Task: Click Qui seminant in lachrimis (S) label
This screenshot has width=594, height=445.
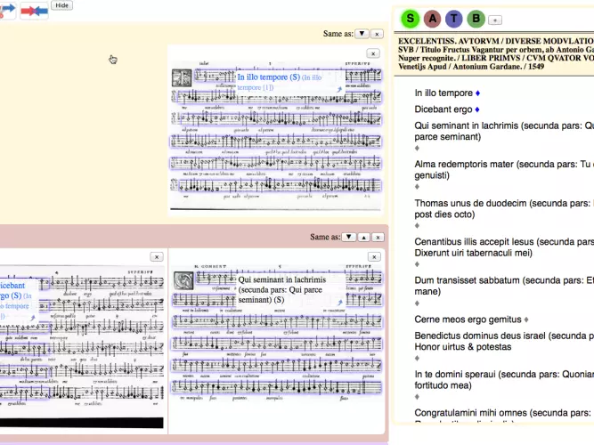Action: [x=282, y=290]
